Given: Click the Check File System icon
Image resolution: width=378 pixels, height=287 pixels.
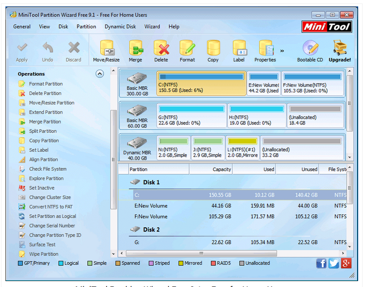Looking at the screenshot, I should [x=22, y=169].
